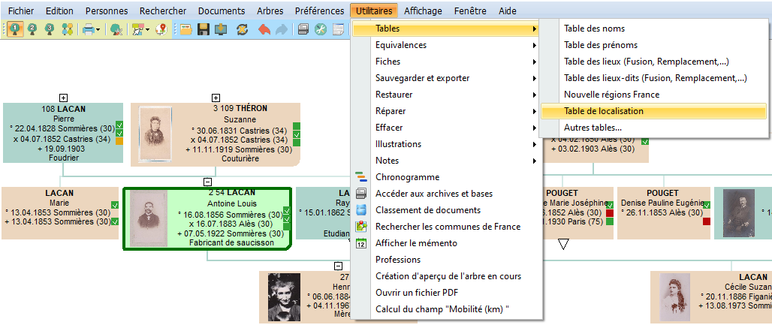This screenshot has width=772, height=325.
Task: Click icon beside Accéder aux archives et bases
Action: point(361,194)
